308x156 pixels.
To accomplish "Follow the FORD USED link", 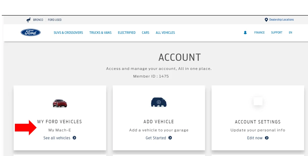I will pyautogui.click(x=55, y=20).
